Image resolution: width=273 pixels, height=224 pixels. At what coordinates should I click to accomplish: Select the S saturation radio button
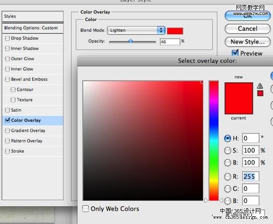(227, 151)
